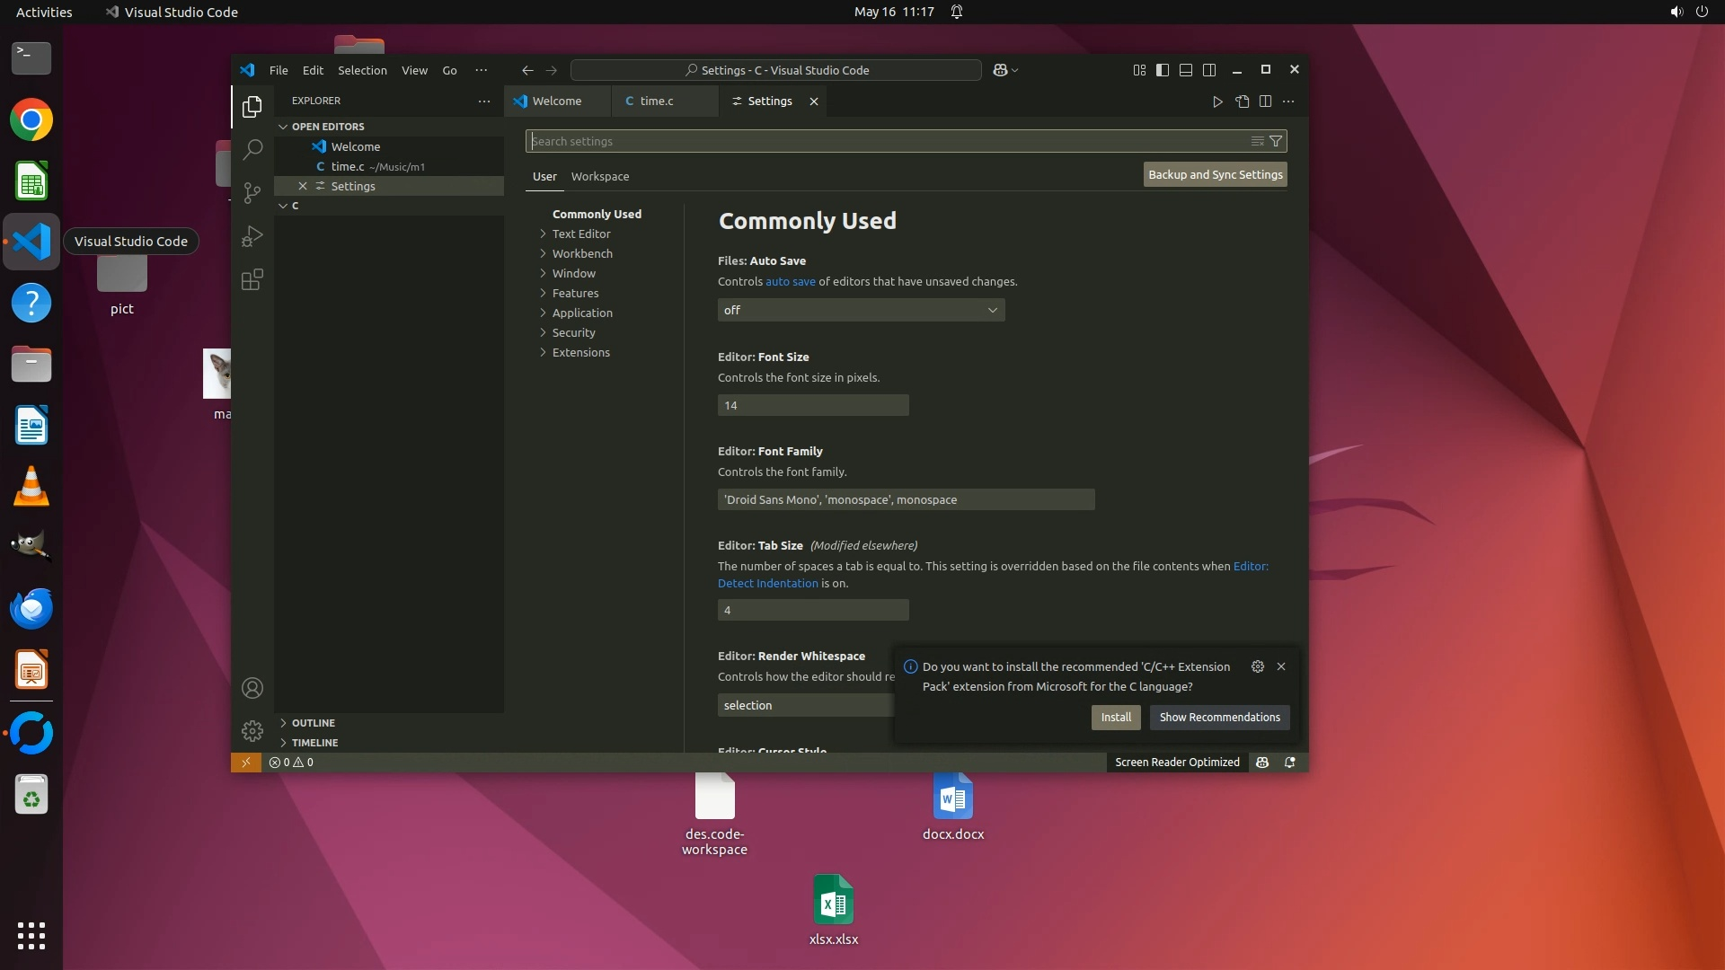The height and width of the screenshot is (970, 1725).
Task: Toggle the primary side bar layout icon
Action: (1163, 70)
